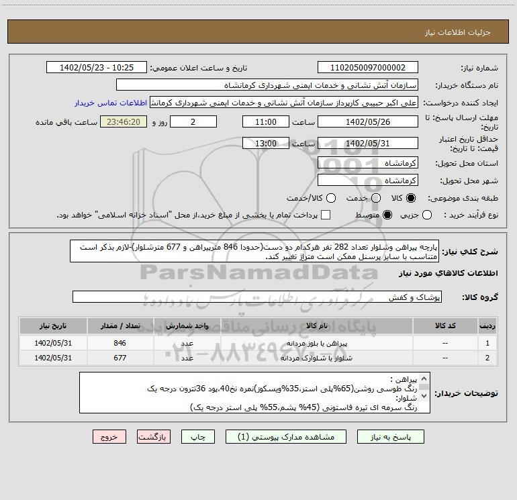Click the کد کالا column header

(445, 326)
